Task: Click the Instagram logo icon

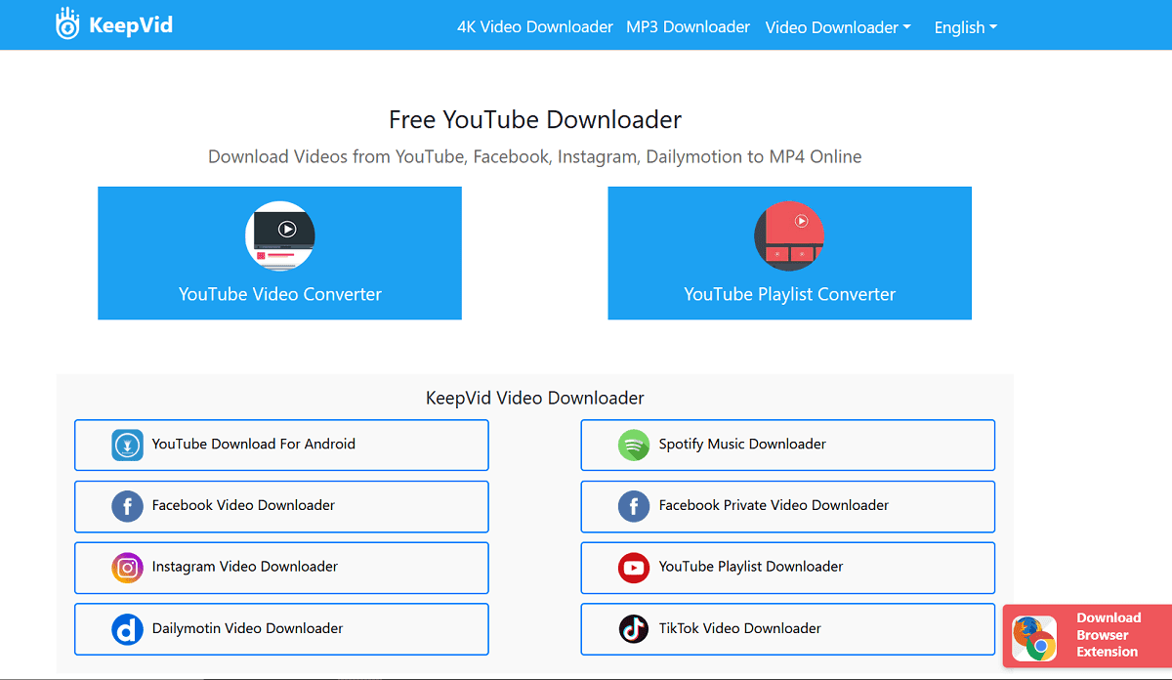Action: pyautogui.click(x=127, y=568)
